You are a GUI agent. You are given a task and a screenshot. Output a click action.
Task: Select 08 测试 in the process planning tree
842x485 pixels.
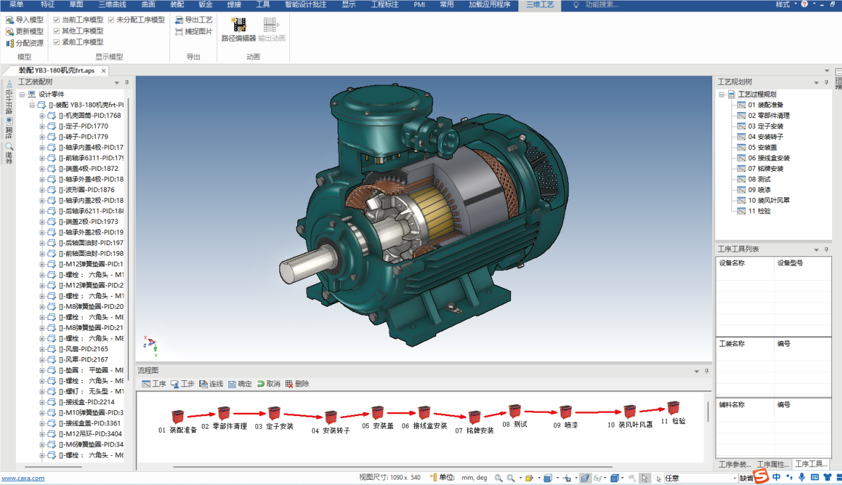click(x=759, y=179)
